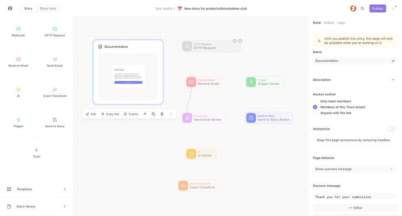Open the top-right more options menu

[x=393, y=8]
